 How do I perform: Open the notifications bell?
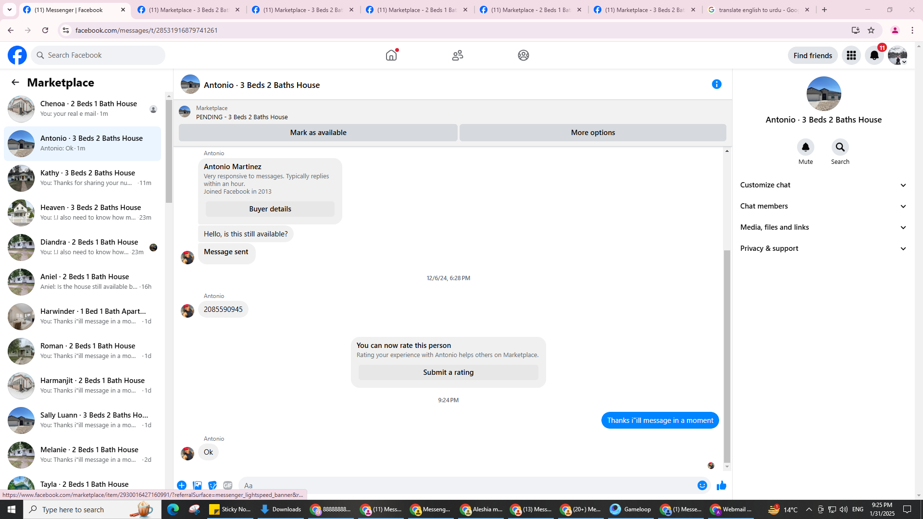click(x=874, y=55)
